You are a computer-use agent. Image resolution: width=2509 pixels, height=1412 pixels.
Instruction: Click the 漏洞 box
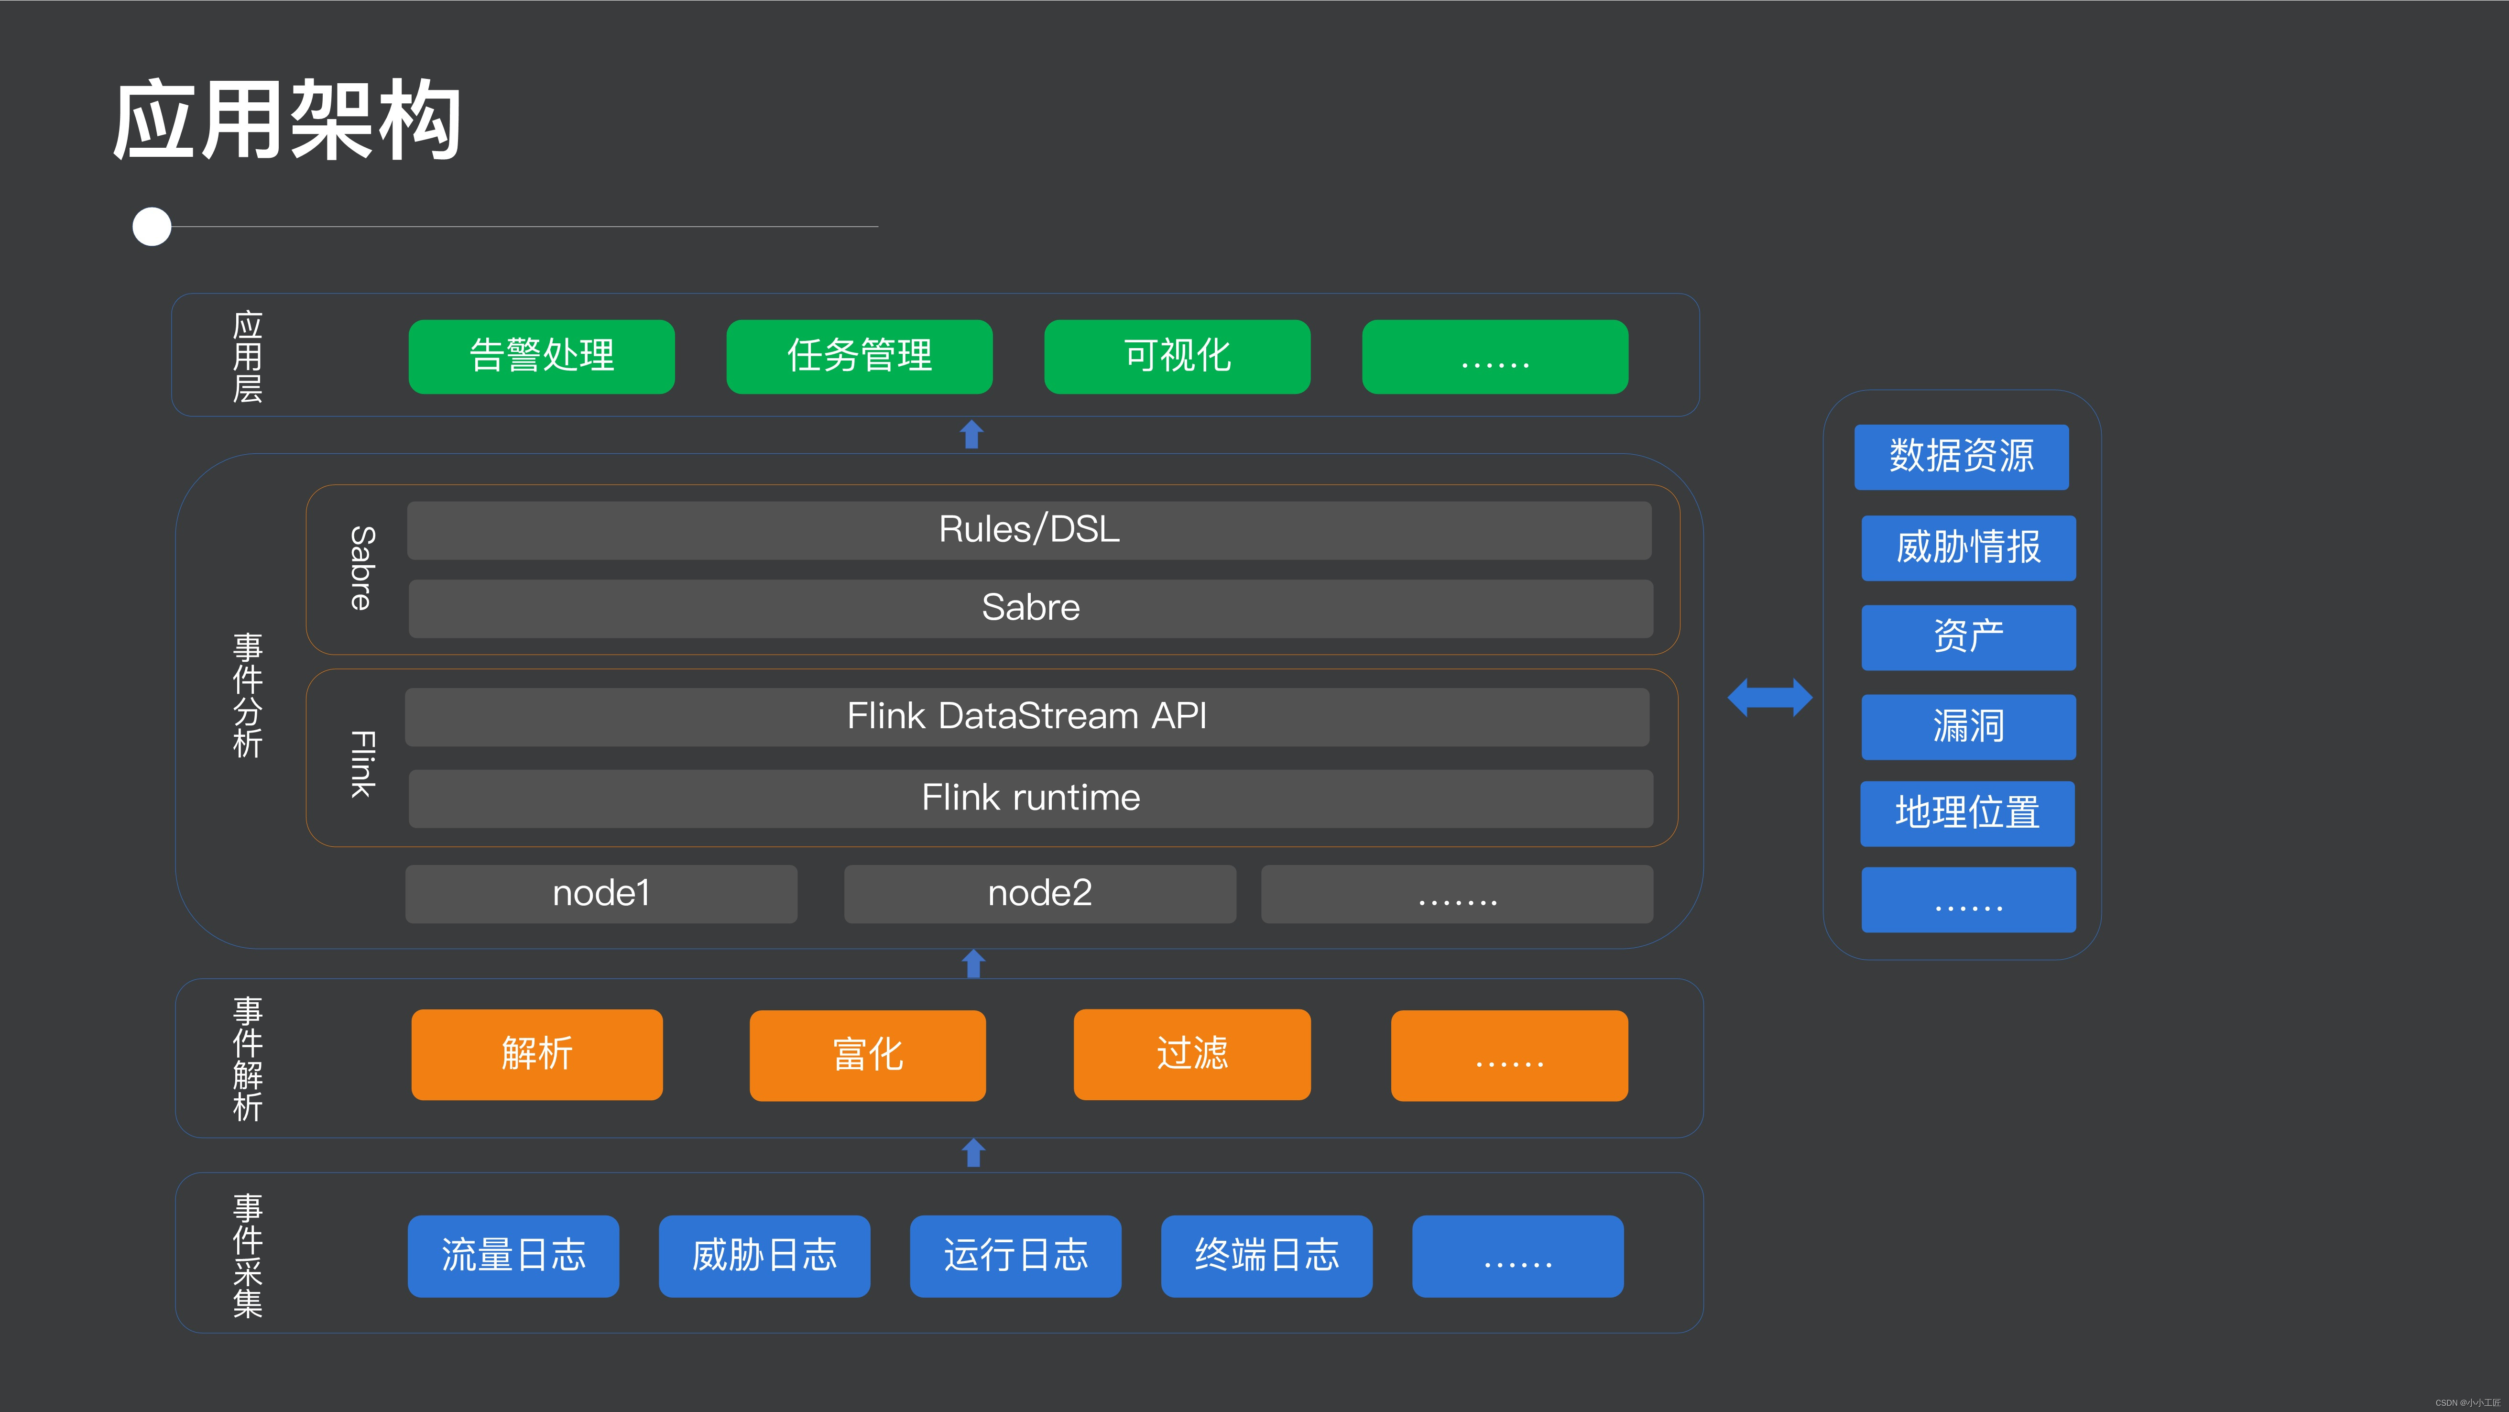[1968, 727]
